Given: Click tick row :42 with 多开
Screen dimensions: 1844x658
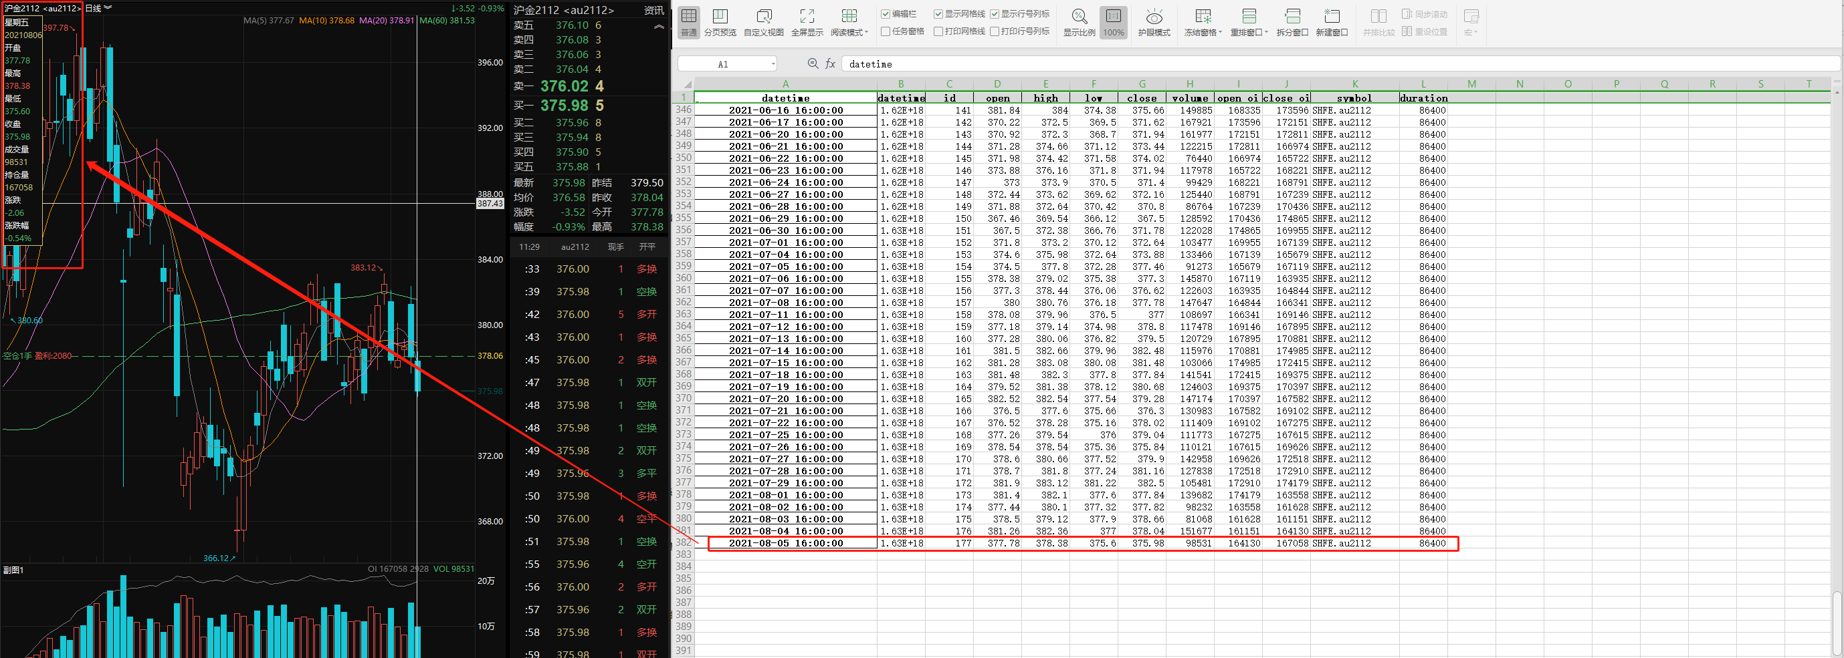Looking at the screenshot, I should (590, 315).
